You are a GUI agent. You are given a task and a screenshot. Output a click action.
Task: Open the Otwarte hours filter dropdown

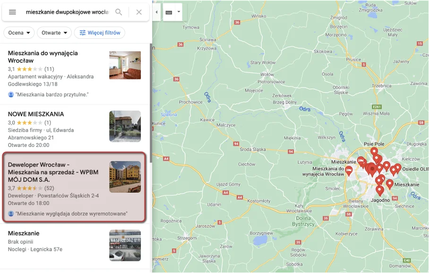tap(54, 33)
